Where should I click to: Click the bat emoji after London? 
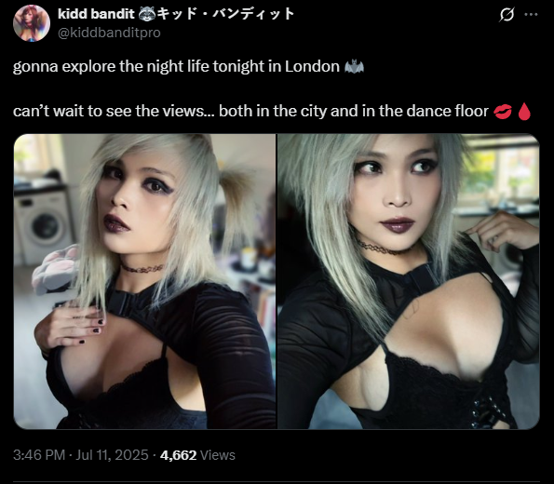point(354,67)
